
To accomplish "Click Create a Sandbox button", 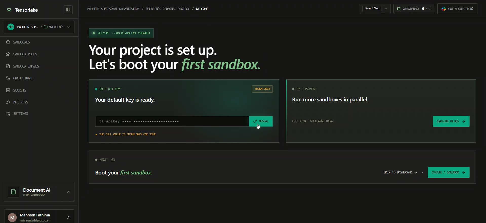I will coord(449,172).
